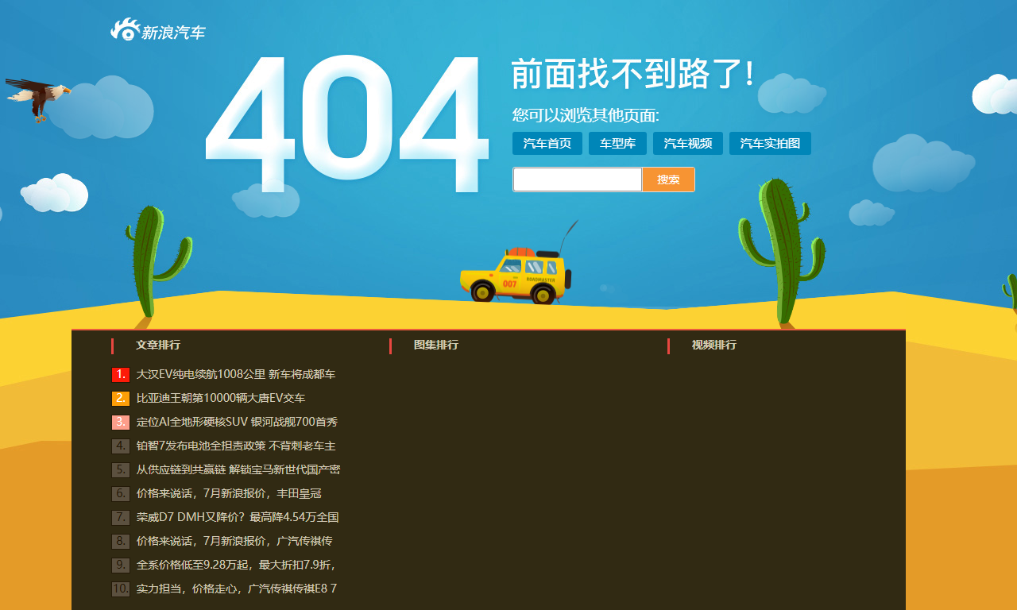This screenshot has height=610, width=1017.
Task: Click the rank 6 number badge
Action: tap(121, 493)
